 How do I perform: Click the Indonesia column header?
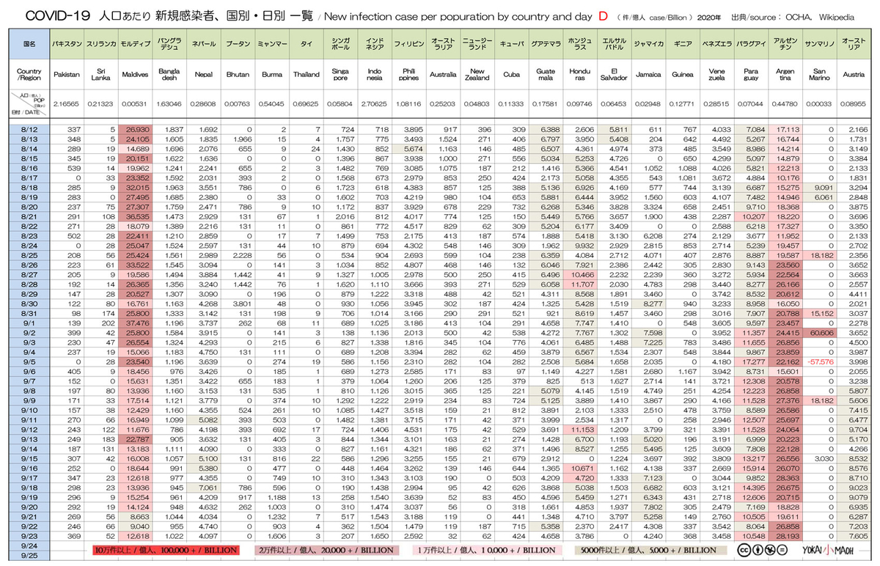pos(375,75)
